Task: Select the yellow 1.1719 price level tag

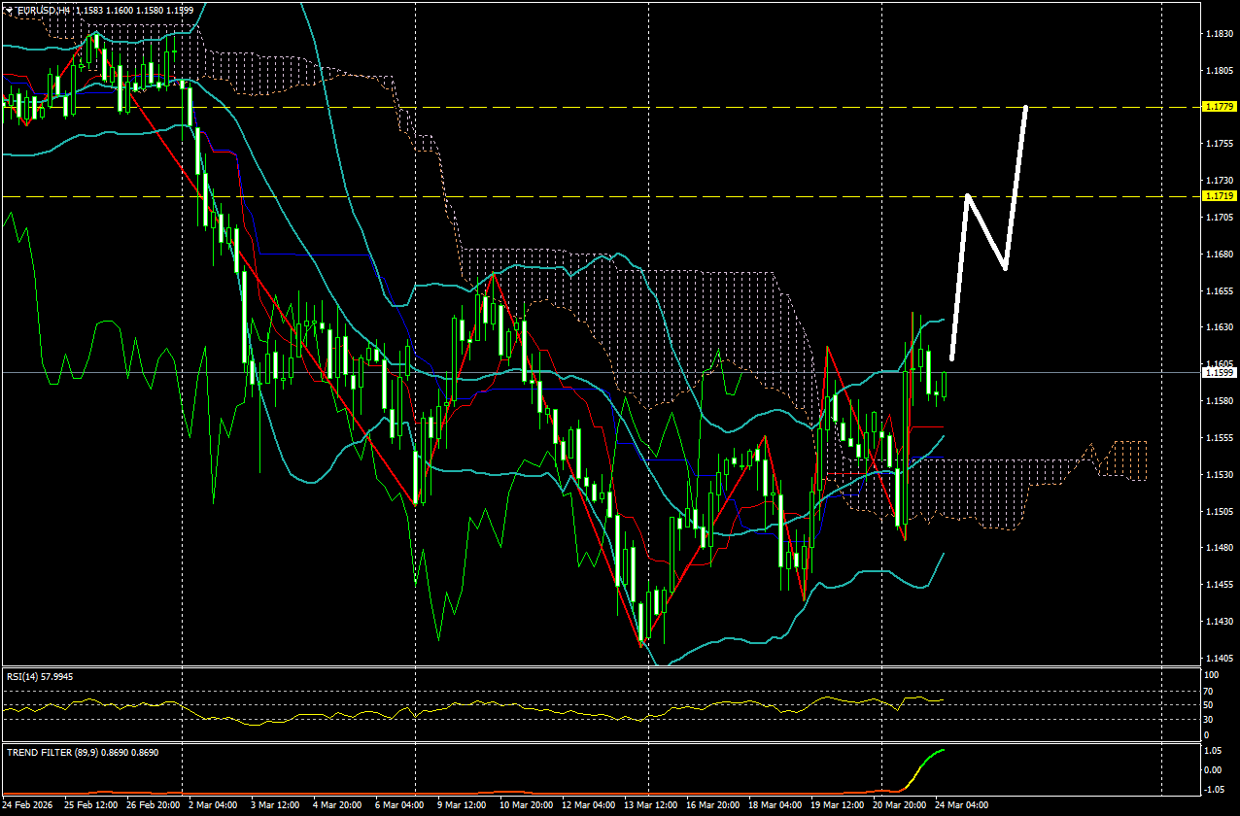Action: [x=1219, y=196]
